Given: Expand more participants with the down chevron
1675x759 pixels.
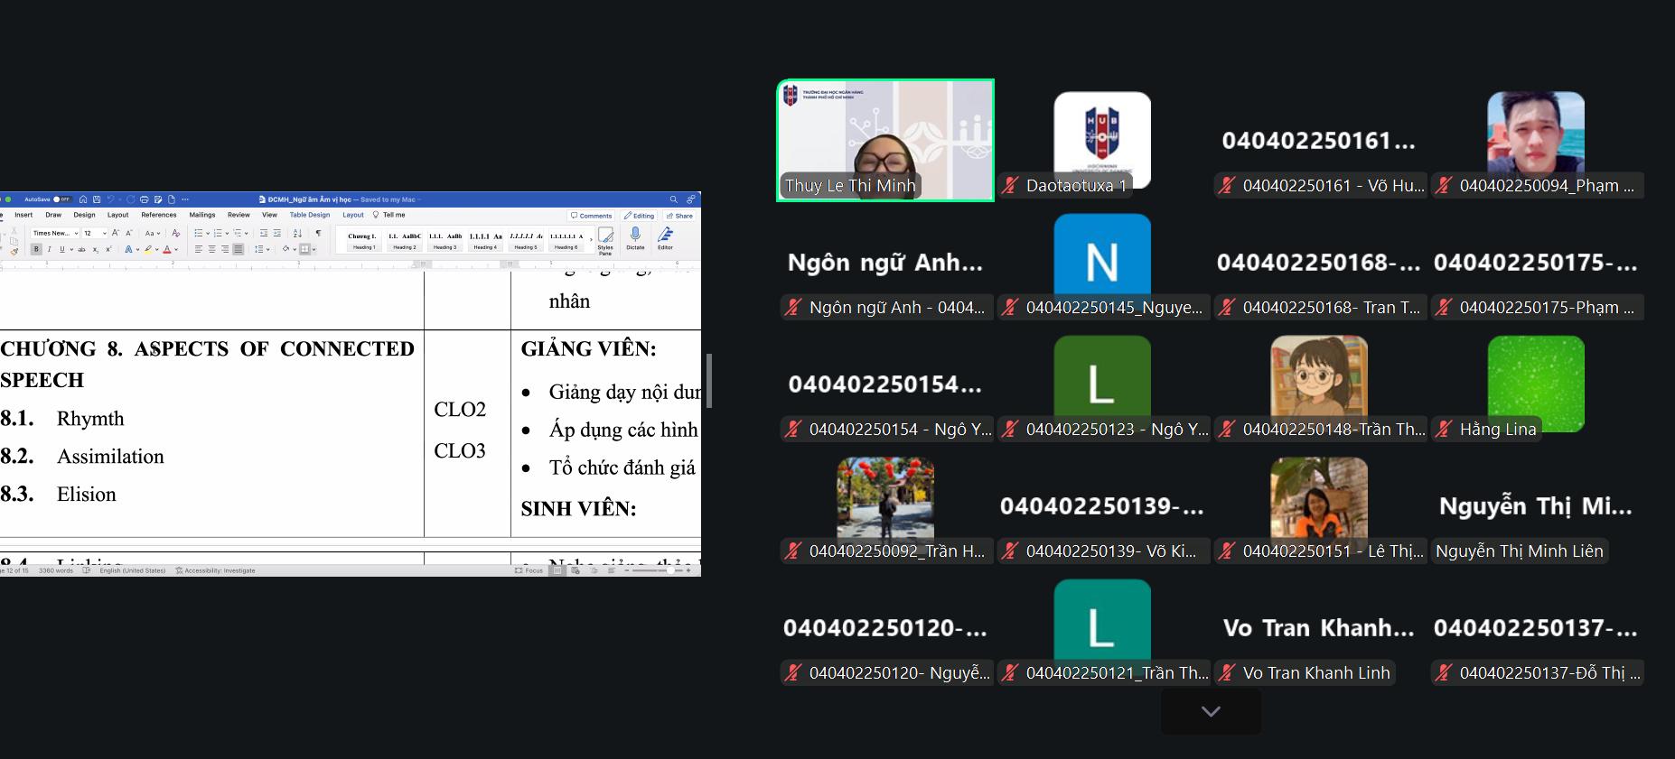Looking at the screenshot, I should point(1211,711).
